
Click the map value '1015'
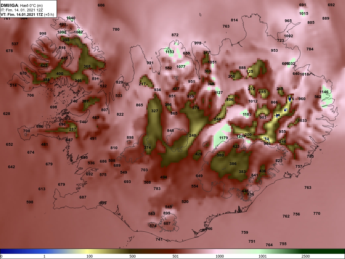coord(304,13)
